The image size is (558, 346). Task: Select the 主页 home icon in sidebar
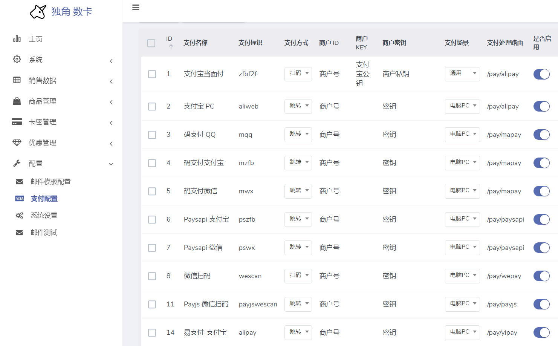click(17, 38)
